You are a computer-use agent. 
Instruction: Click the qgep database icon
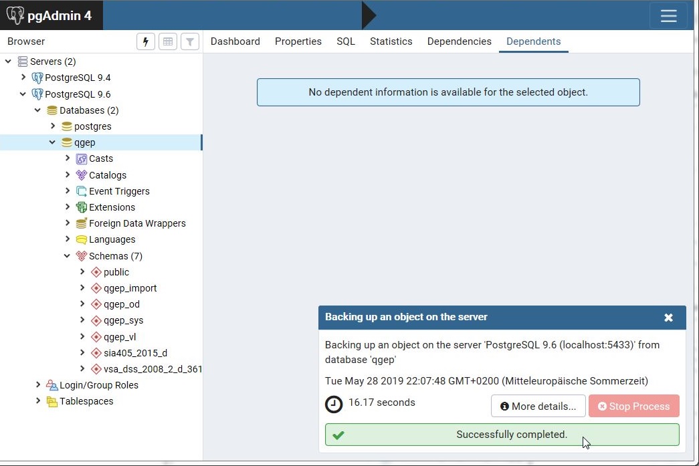tap(66, 142)
